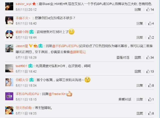Open @TraderXin mention link
160x118 pixels.
click(57, 94)
